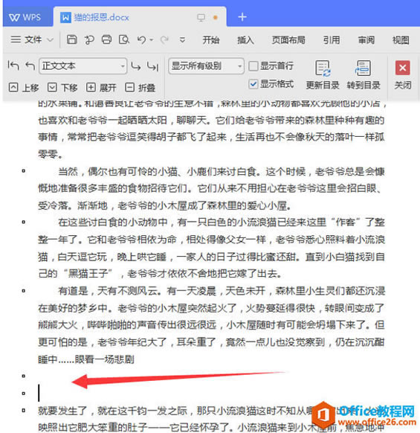Image resolution: width=420 pixels, height=433 pixels.
Task: Click the 转到目录 button
Action: [364, 75]
